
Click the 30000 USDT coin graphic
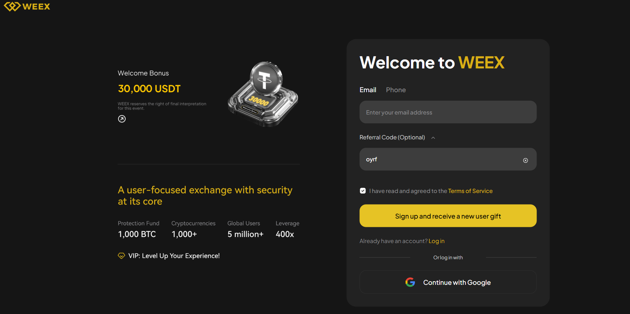click(x=263, y=94)
